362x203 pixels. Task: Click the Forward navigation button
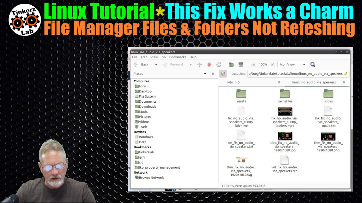pos(173,65)
